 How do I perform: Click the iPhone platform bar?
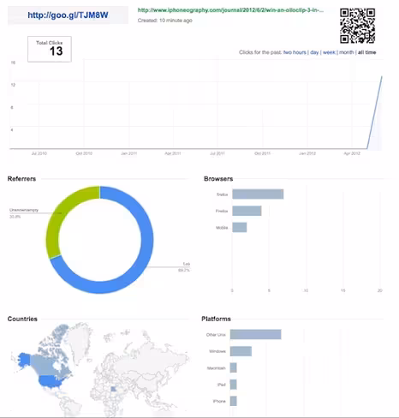coord(233,401)
